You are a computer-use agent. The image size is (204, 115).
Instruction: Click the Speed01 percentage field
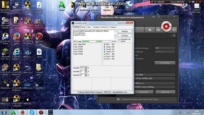(82, 68)
